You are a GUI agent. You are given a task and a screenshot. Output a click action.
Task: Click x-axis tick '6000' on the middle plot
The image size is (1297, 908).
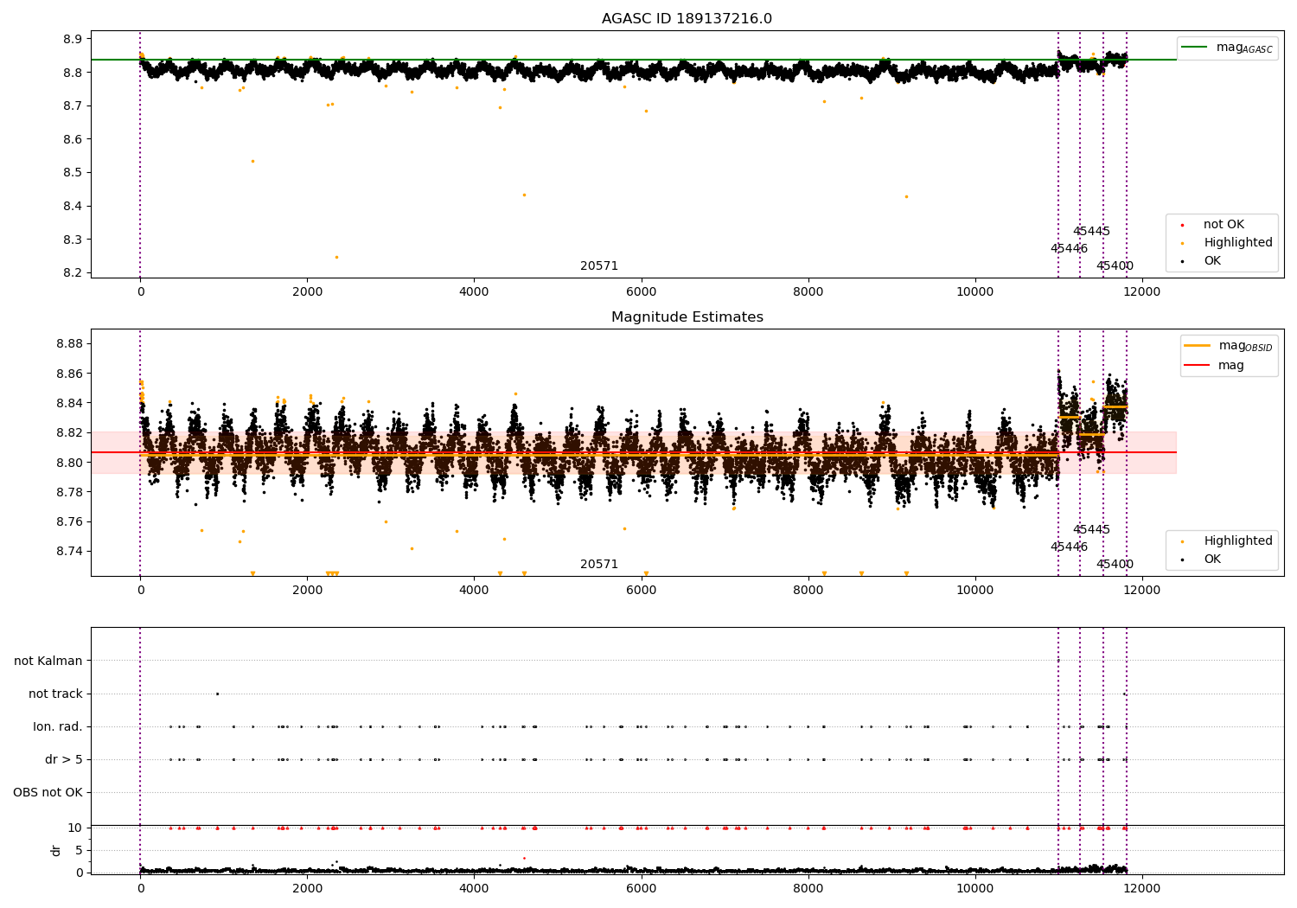(641, 591)
